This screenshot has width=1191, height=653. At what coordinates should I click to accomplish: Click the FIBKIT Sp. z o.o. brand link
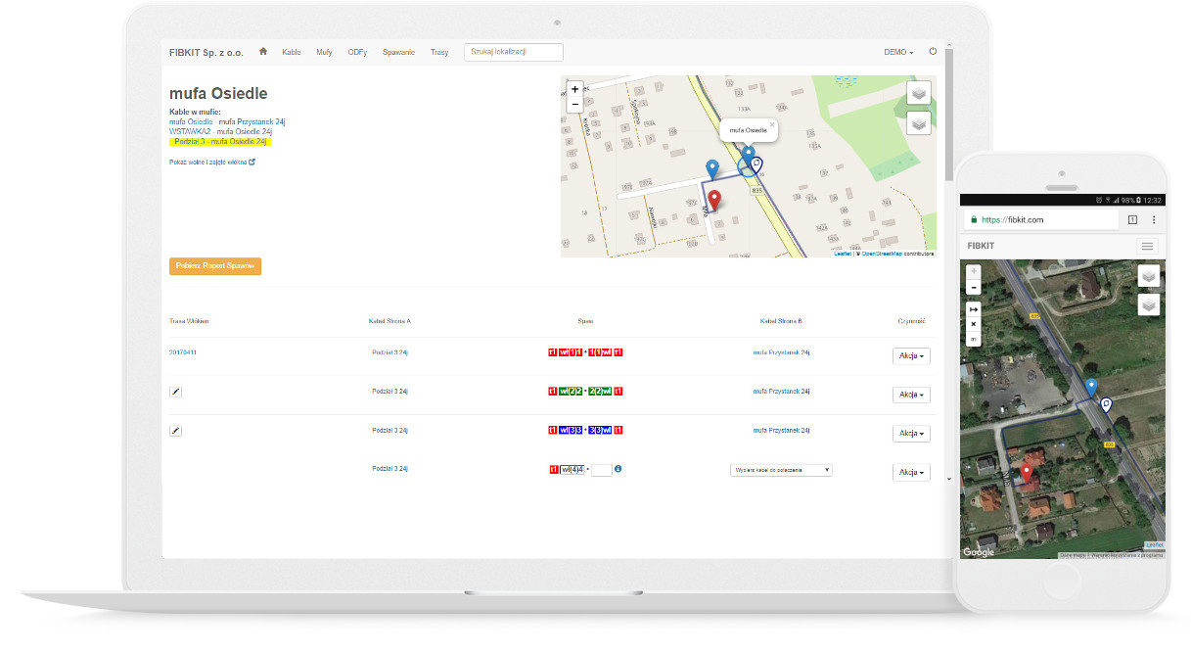pos(206,52)
